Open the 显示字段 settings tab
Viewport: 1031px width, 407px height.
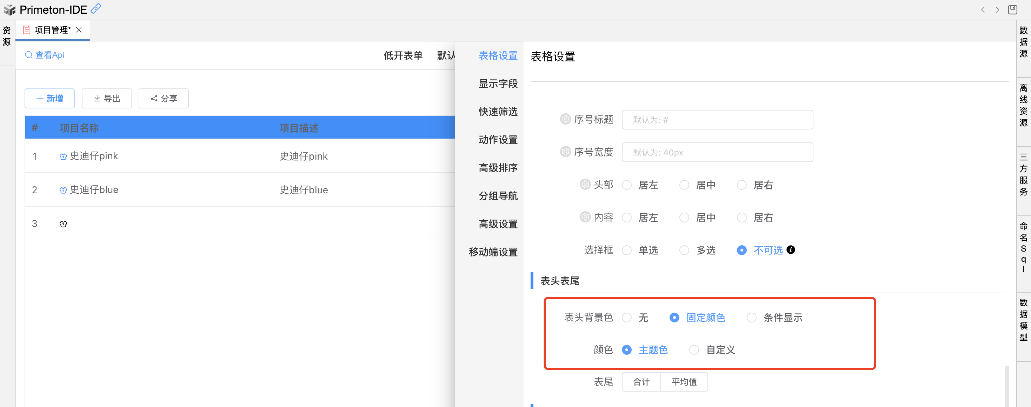pos(498,84)
